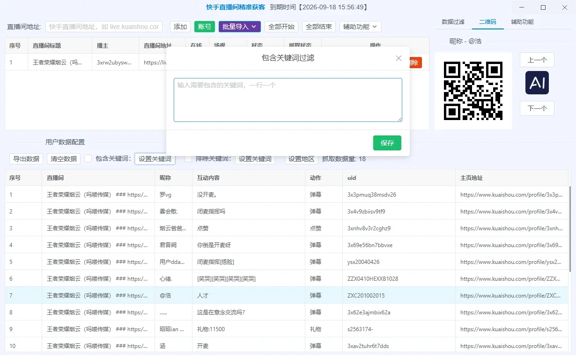Open the 批量导入 dropdown

click(240, 27)
